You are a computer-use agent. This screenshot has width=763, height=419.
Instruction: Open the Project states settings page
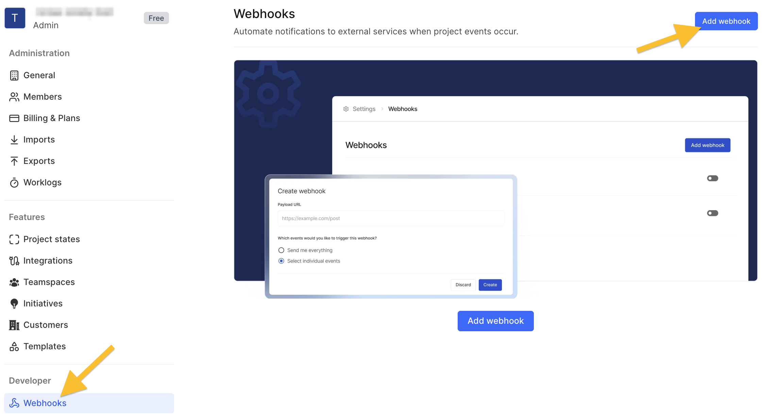tap(51, 239)
